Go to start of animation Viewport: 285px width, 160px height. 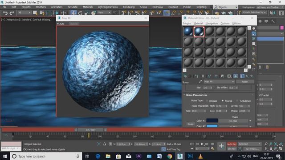(x=192, y=144)
